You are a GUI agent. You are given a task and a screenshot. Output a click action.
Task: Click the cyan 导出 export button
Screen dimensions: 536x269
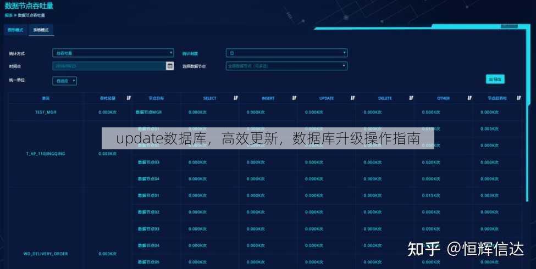point(495,79)
